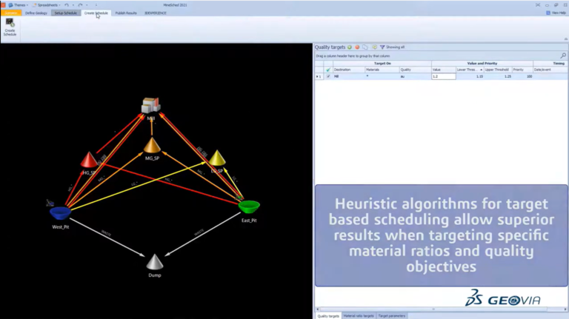Click the left arrow of the horizontal scrollbar
The width and height of the screenshot is (569, 319).
[318, 309]
